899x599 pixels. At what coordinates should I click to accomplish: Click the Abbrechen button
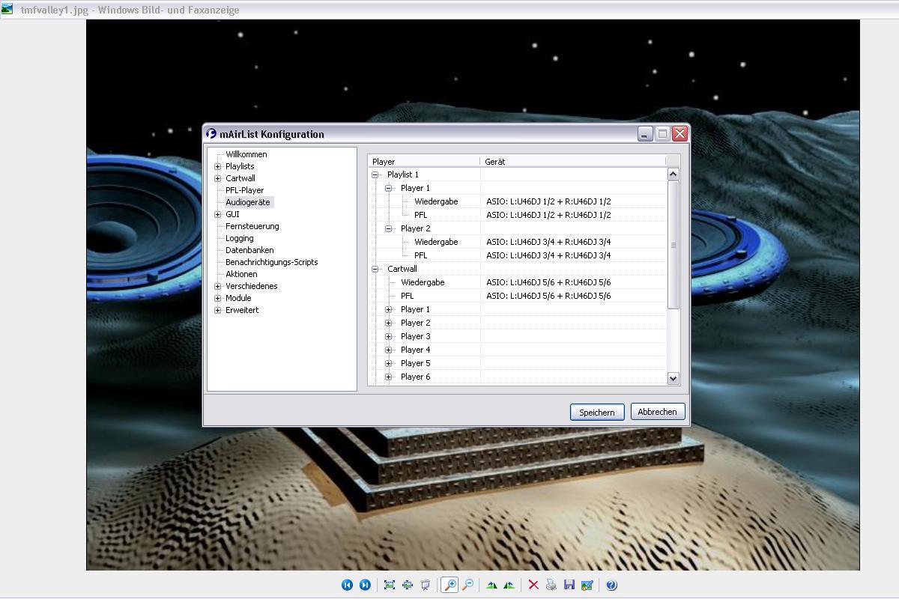(x=657, y=411)
